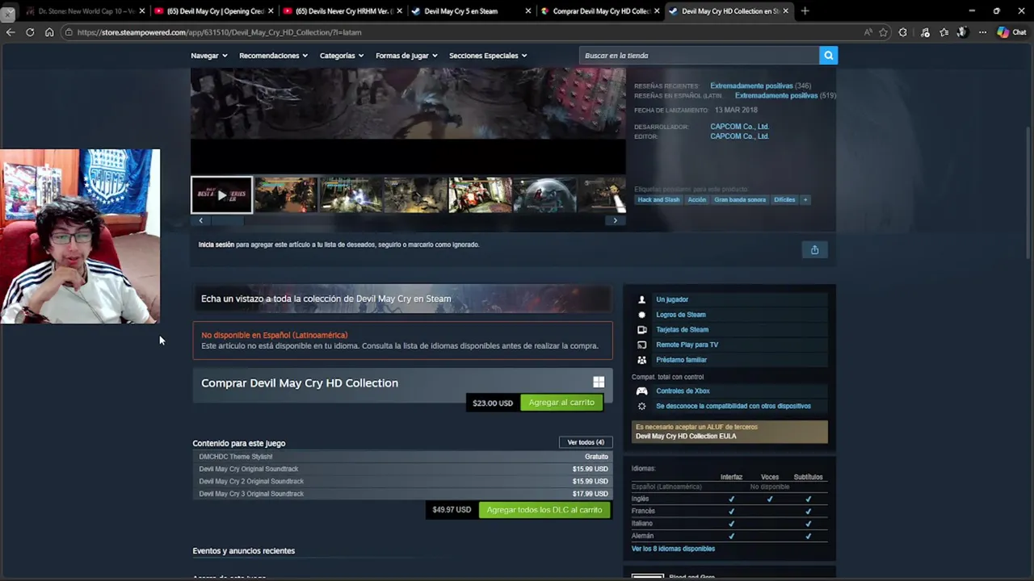
Task: Open Devil May Cry 3 Original Soundtrack row
Action: point(402,494)
